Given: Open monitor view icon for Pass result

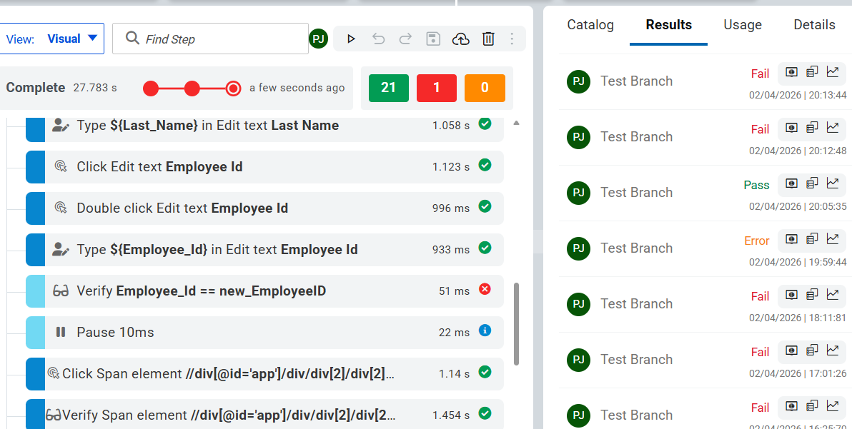Looking at the screenshot, I should [x=791, y=183].
